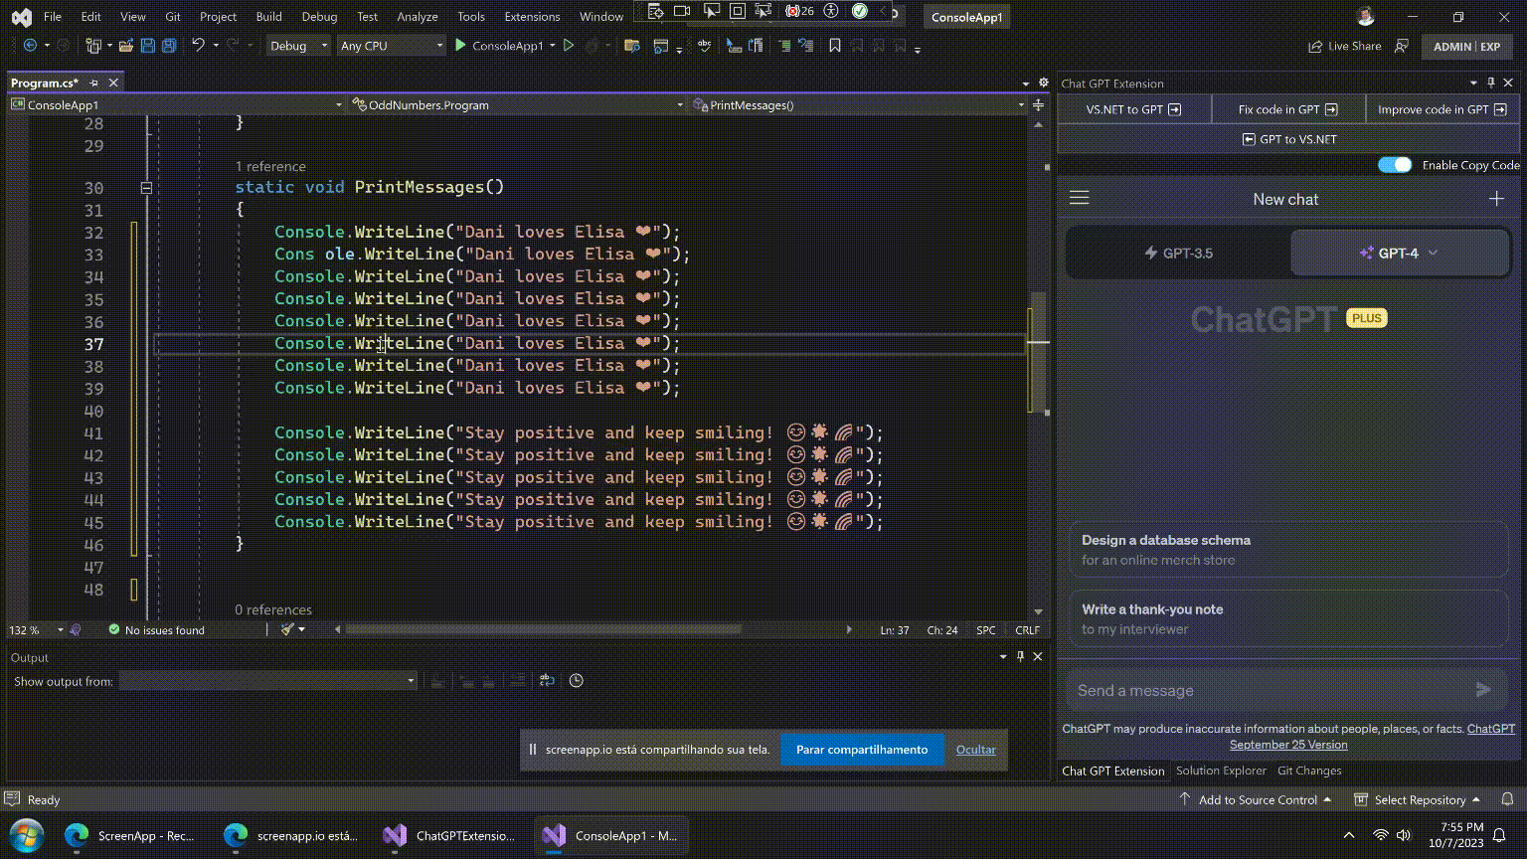Collapse the PrintMessages method outline box
The height and width of the screenshot is (859, 1527).
[146, 188]
